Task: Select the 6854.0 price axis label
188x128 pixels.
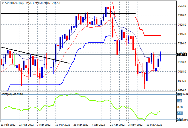Action: click(x=182, y=90)
